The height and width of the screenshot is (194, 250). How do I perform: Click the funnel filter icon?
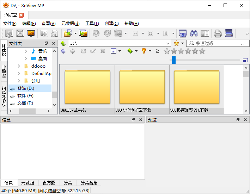click(x=144, y=51)
